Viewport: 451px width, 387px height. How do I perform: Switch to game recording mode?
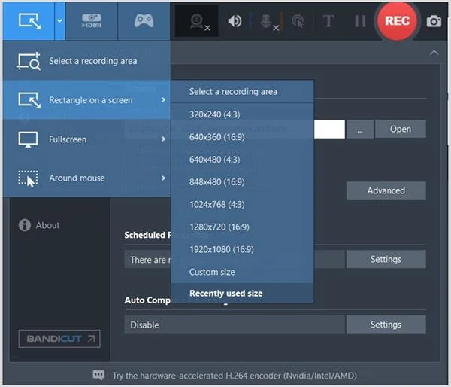click(144, 21)
